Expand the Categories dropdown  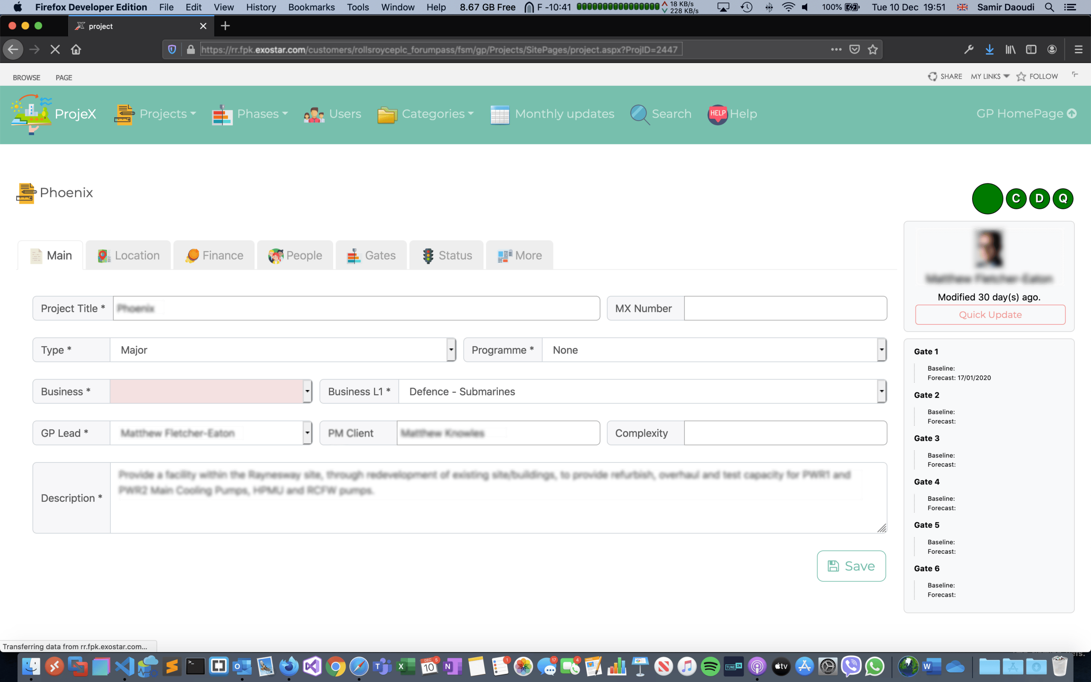pyautogui.click(x=426, y=114)
